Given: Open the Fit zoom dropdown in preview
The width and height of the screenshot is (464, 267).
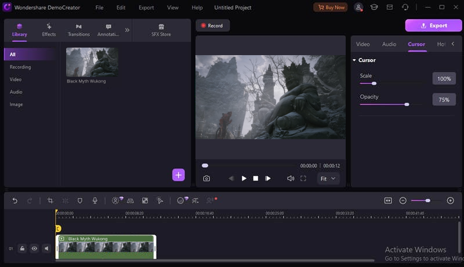Looking at the screenshot, I should click(x=328, y=179).
